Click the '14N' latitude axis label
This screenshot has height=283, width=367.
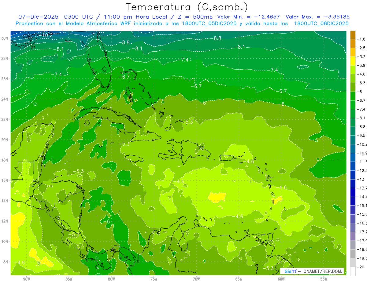pyautogui.click(x=5, y=201)
